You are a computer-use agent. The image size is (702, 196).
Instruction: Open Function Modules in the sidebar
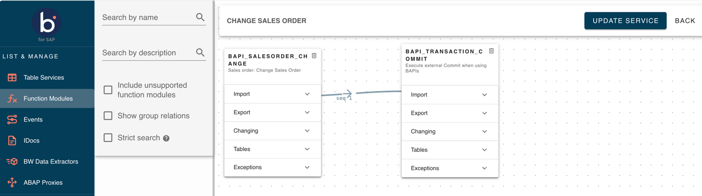point(48,98)
